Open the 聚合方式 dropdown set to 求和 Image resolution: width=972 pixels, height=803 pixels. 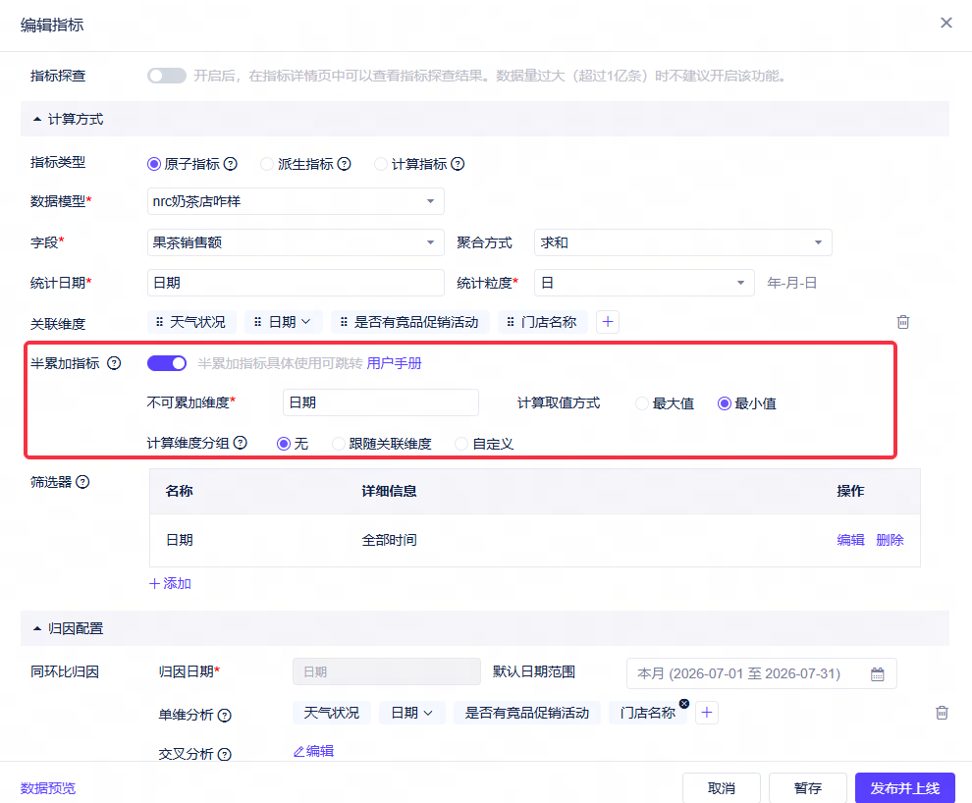(682, 242)
